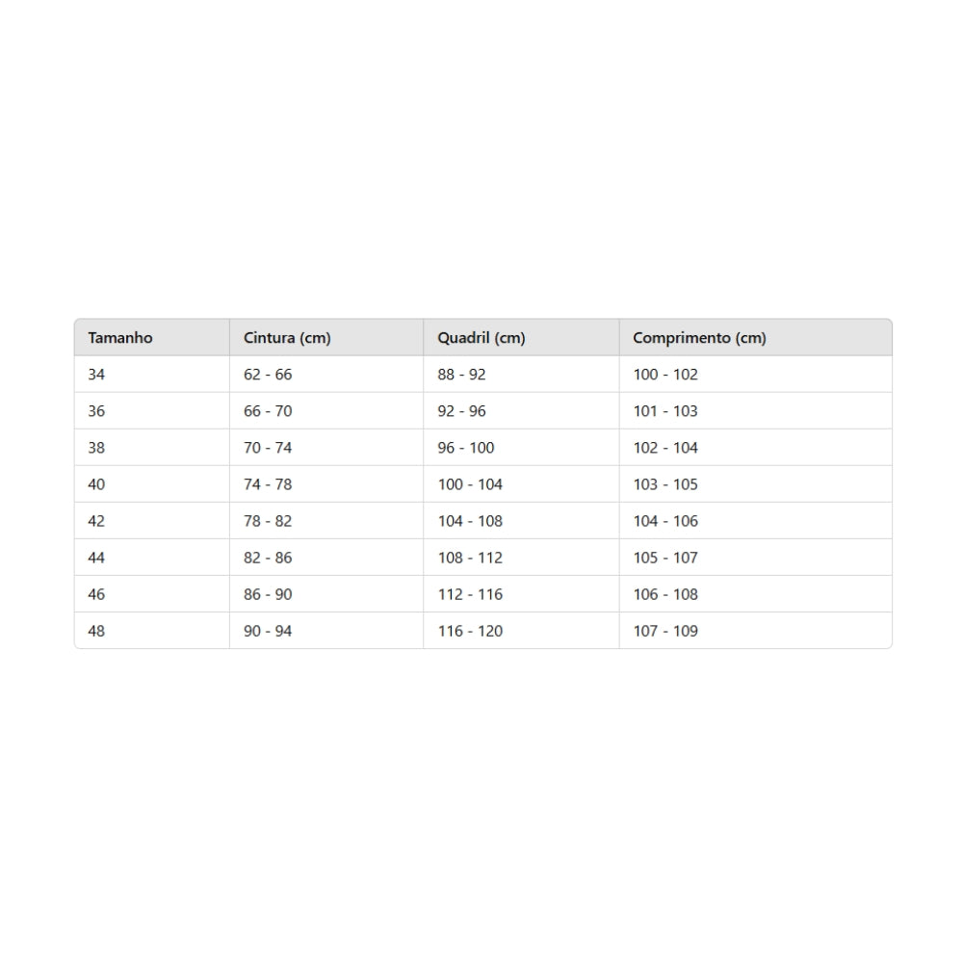Screen dimensions: 963x963
Task: Click hip value 88 - 92
Action: click(461, 375)
